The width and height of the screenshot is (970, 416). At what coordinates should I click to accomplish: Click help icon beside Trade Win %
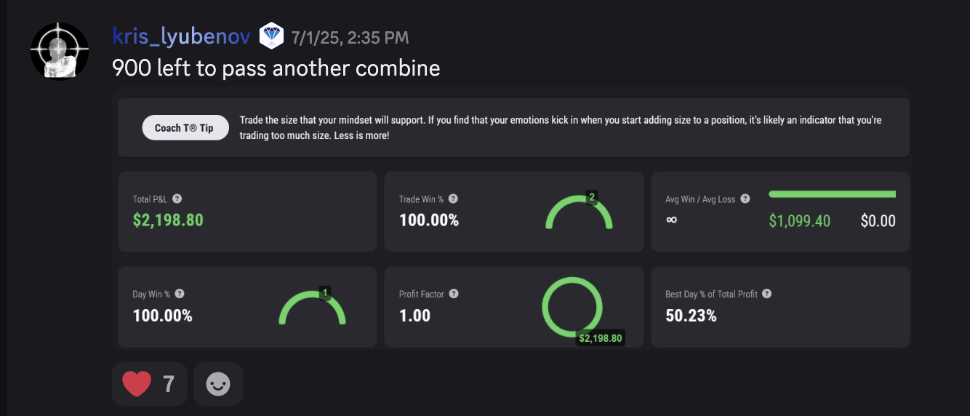(453, 199)
